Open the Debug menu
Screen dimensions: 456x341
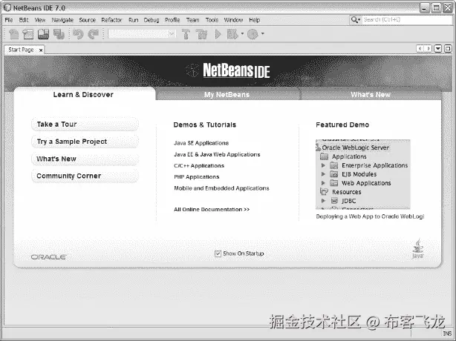point(152,20)
